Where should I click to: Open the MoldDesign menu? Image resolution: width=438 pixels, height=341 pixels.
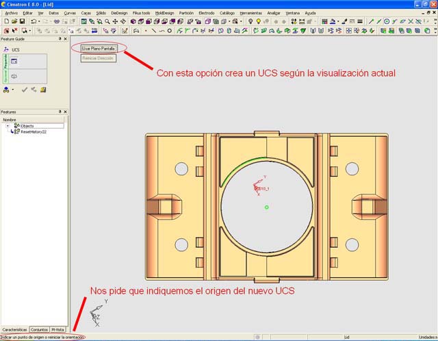(164, 12)
